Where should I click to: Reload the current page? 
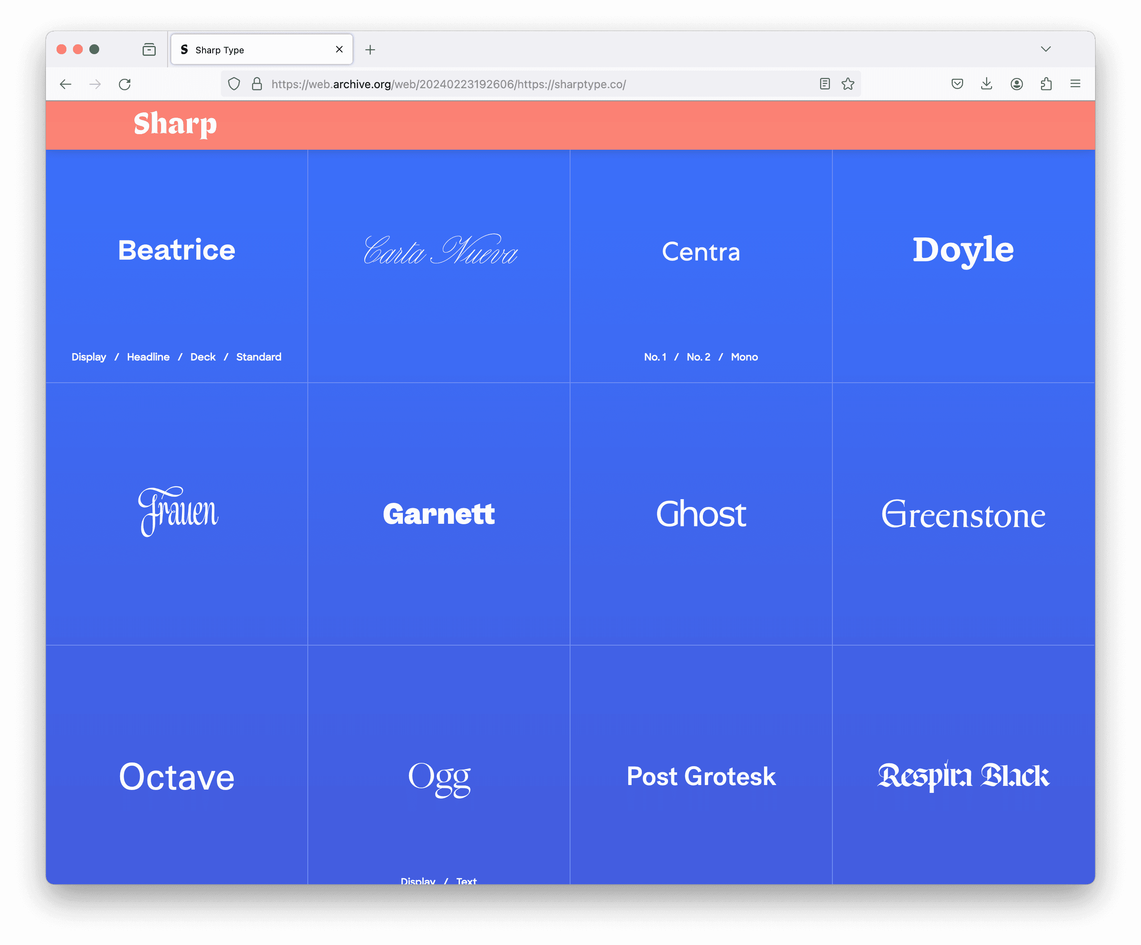(125, 84)
